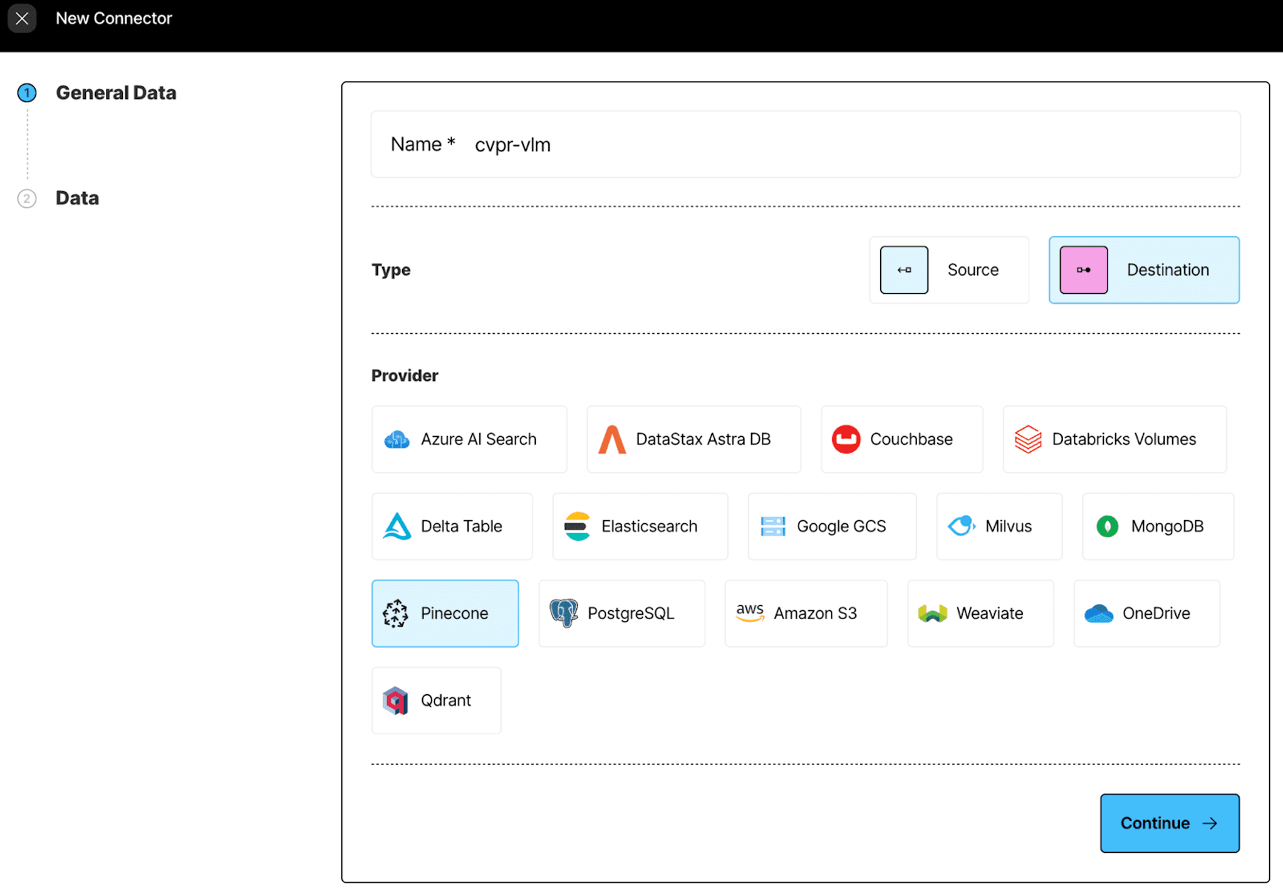Choose Azure AI Search provider
1283x896 pixels.
(x=469, y=439)
